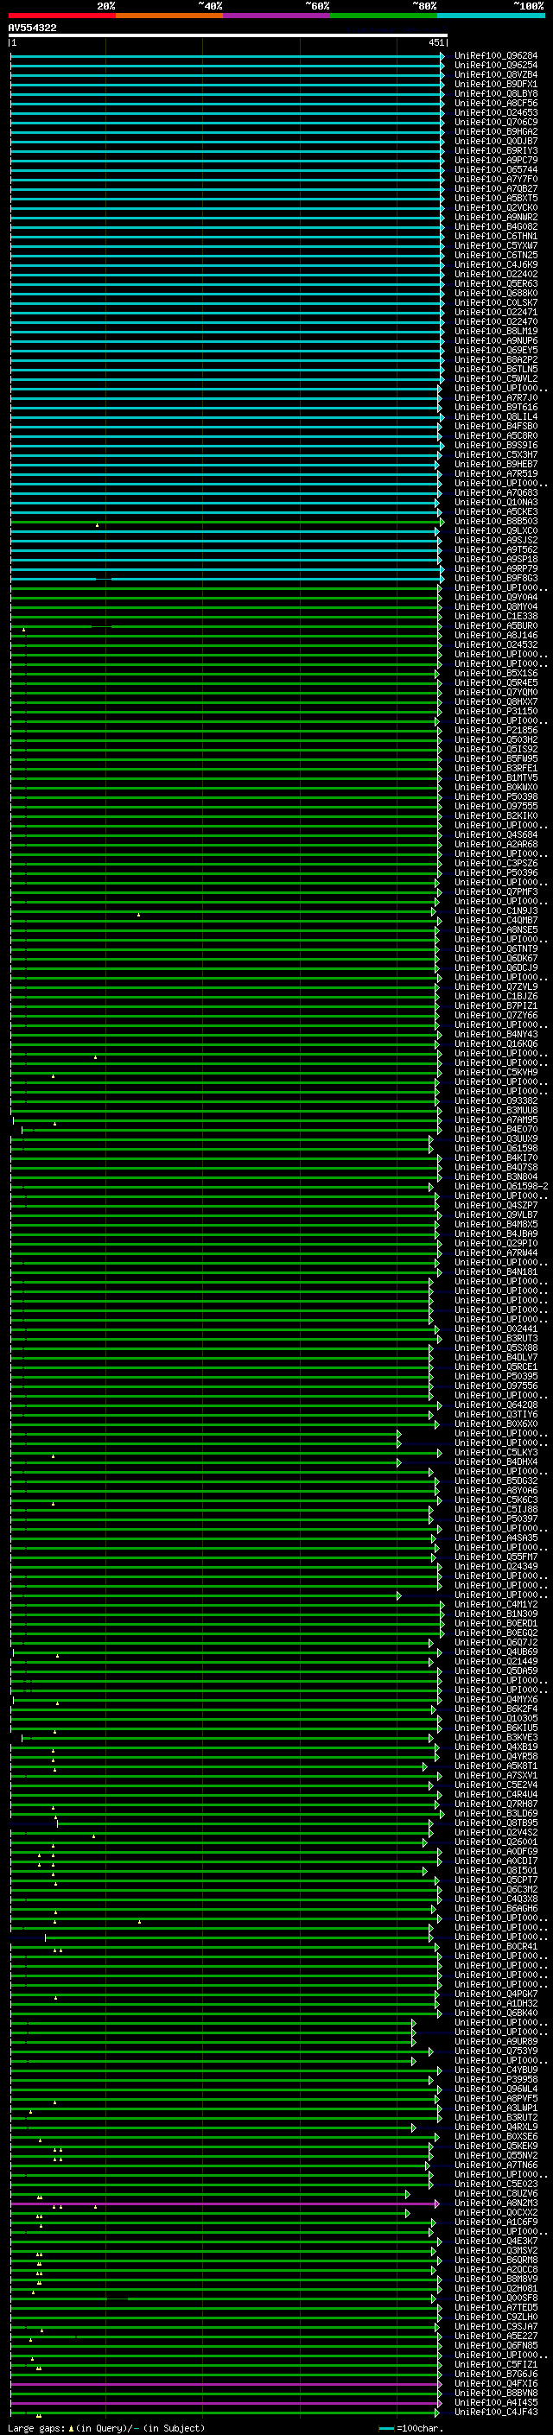
Task: Click the 451 end position label
Action: 435,42
